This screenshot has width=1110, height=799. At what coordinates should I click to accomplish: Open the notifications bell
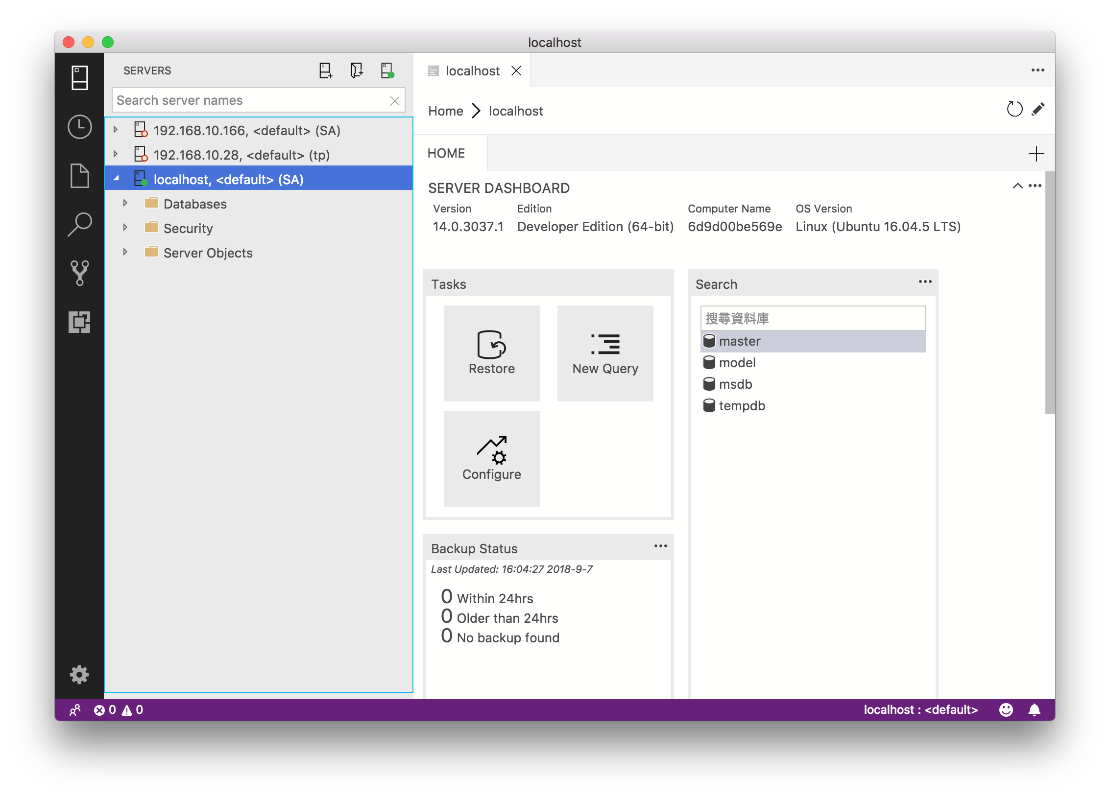1034,710
